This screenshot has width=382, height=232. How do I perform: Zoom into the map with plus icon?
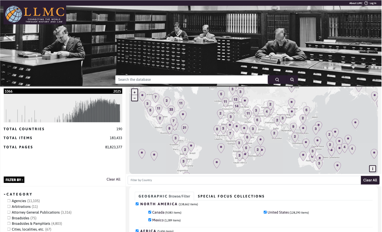click(134, 92)
